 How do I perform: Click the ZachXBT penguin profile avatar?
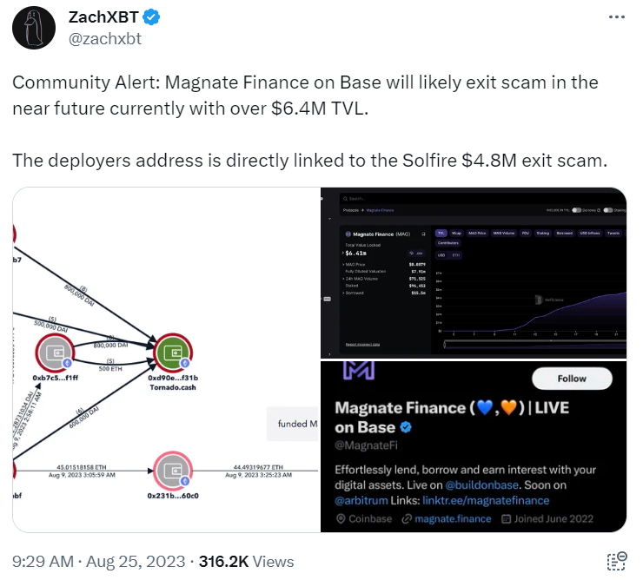coord(34,28)
